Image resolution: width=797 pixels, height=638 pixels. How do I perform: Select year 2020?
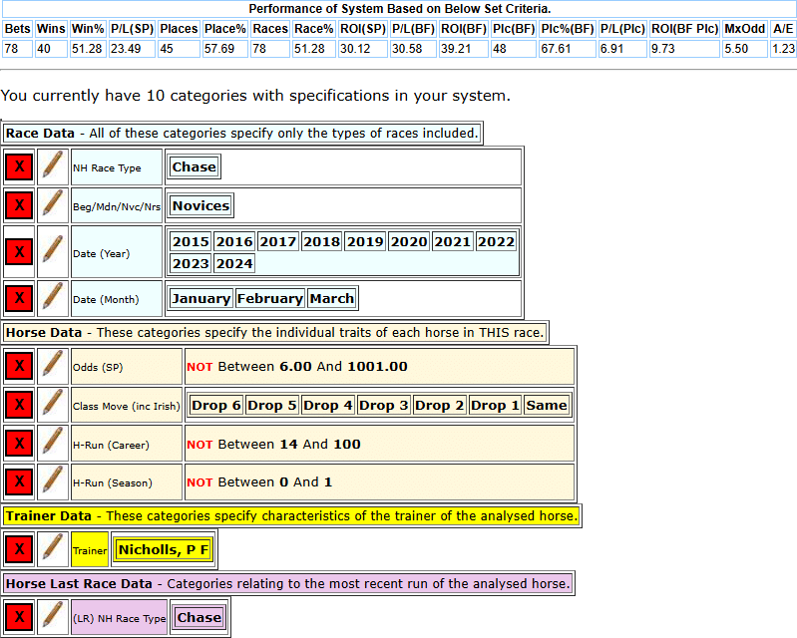coord(409,241)
